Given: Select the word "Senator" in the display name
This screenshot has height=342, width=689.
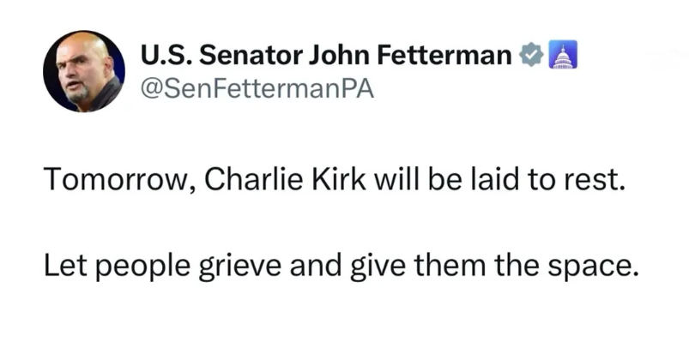Looking at the screenshot, I should pos(251,56).
